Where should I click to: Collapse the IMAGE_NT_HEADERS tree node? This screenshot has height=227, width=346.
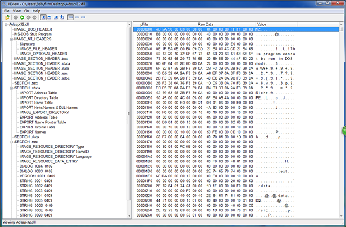pos(12,39)
